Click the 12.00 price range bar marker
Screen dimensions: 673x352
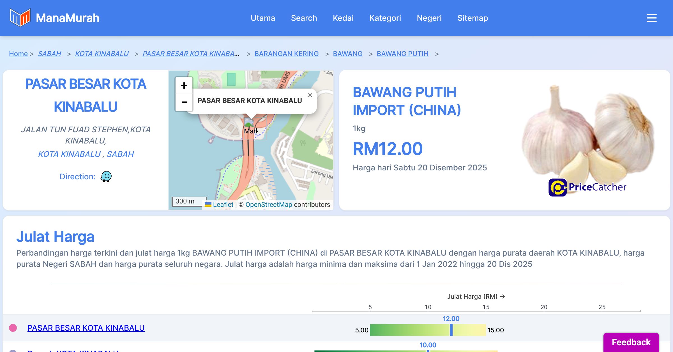pyautogui.click(x=451, y=330)
